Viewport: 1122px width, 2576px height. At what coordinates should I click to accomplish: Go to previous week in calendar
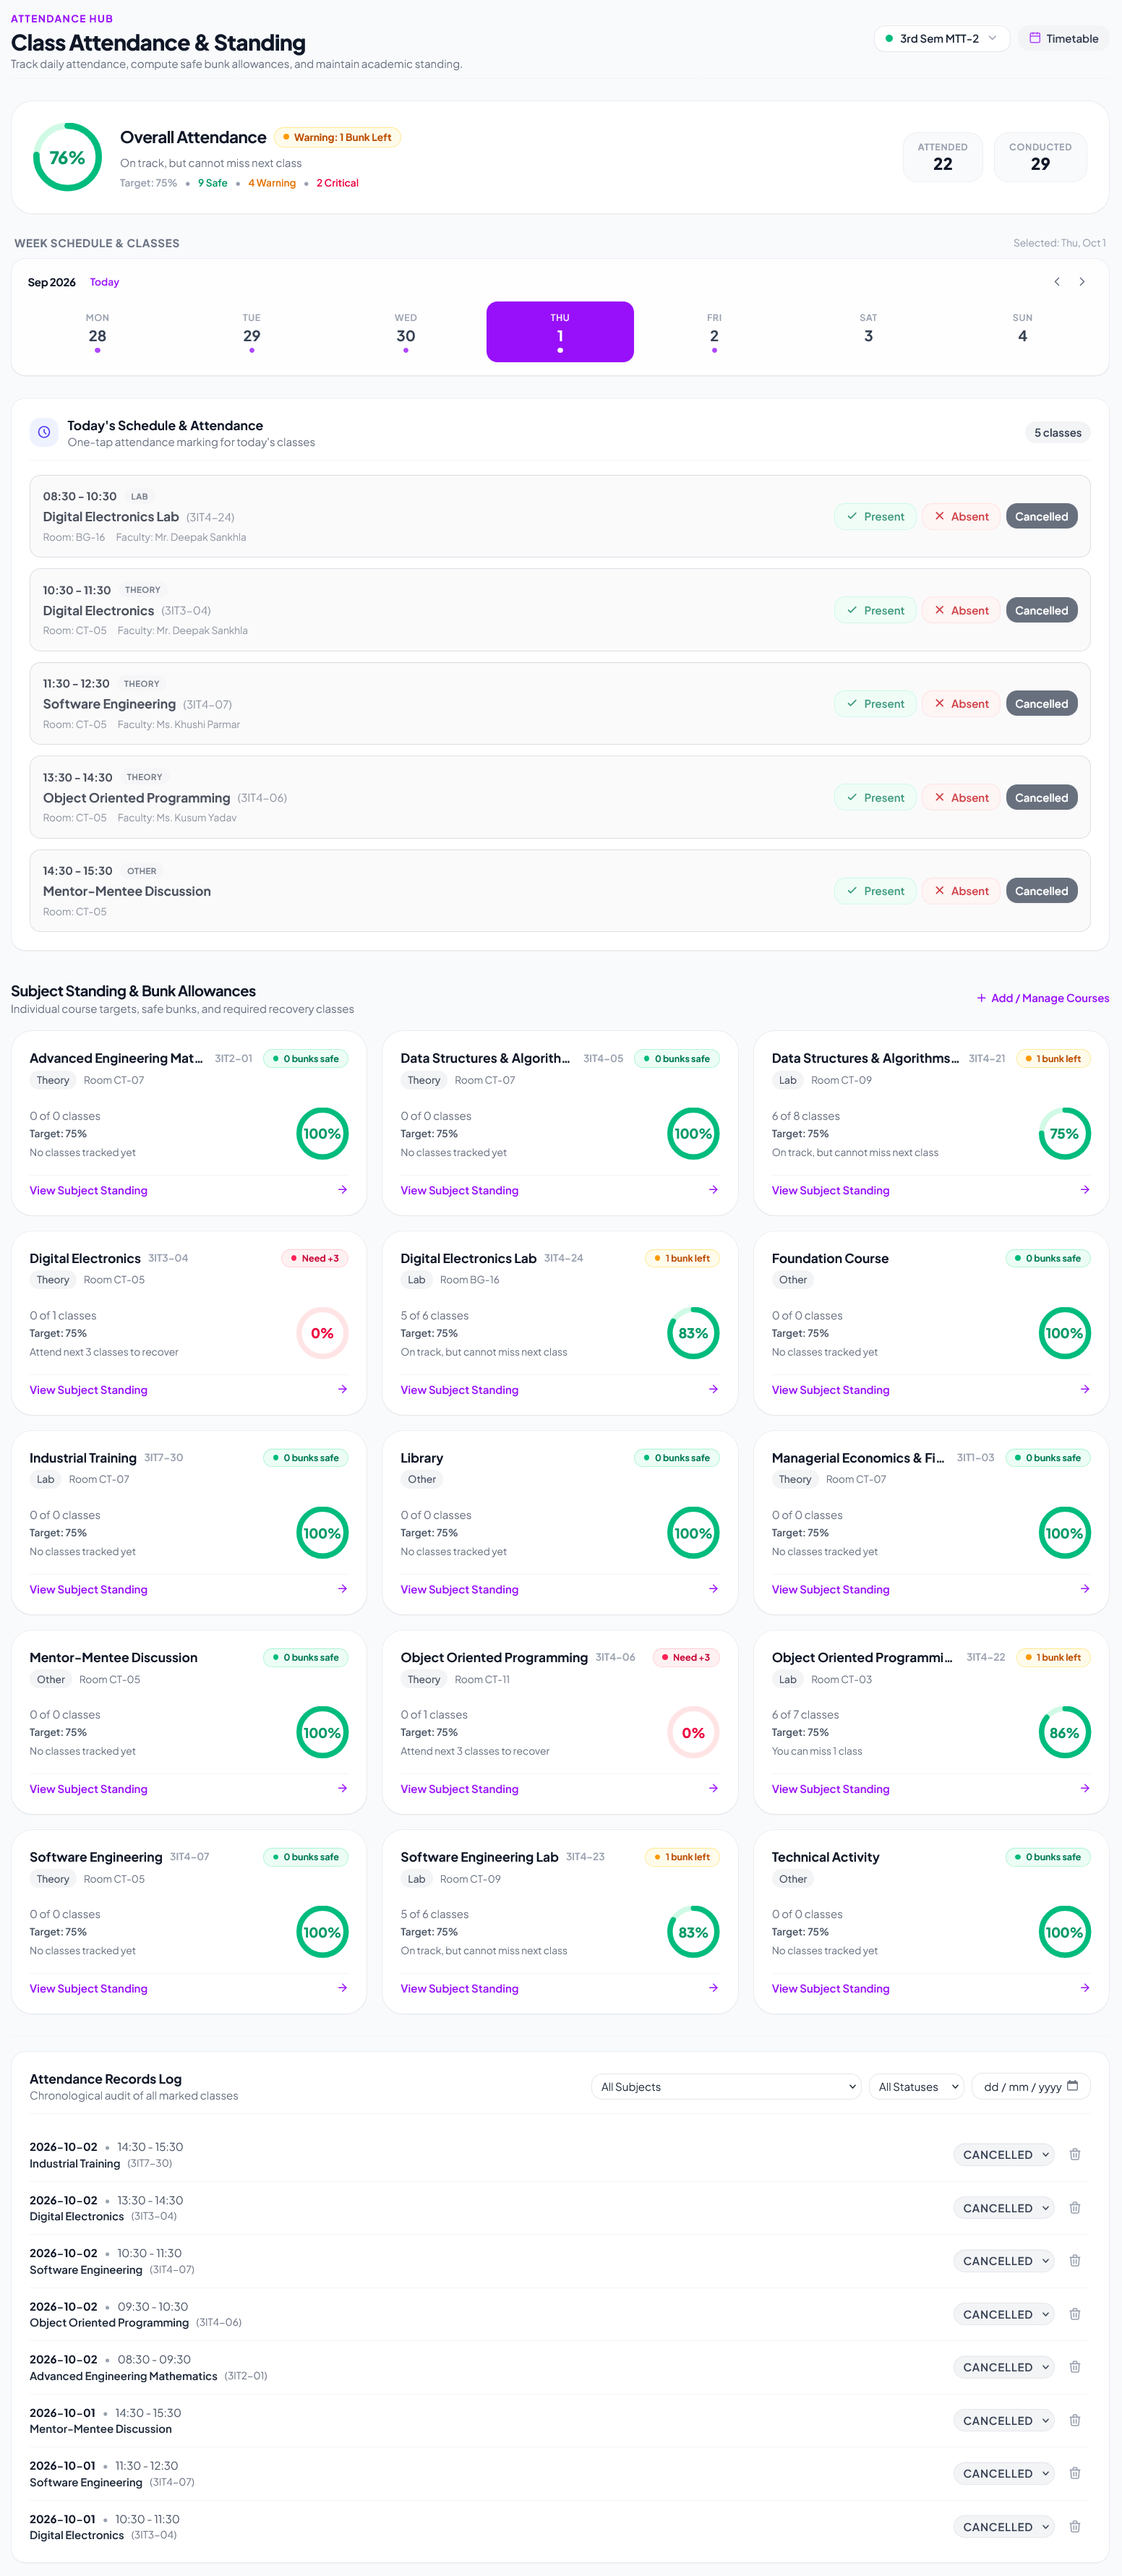click(x=1057, y=282)
